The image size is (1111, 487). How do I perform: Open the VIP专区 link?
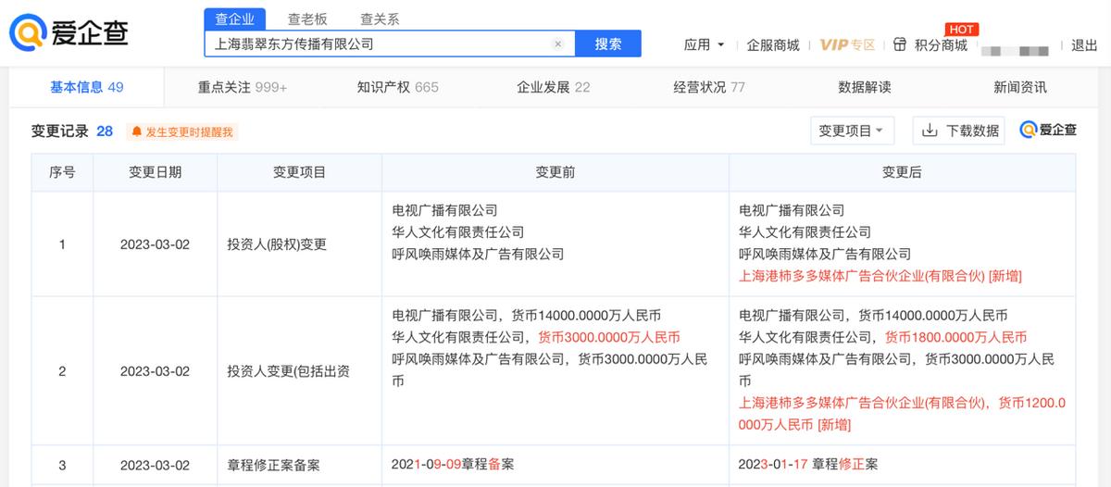point(847,44)
